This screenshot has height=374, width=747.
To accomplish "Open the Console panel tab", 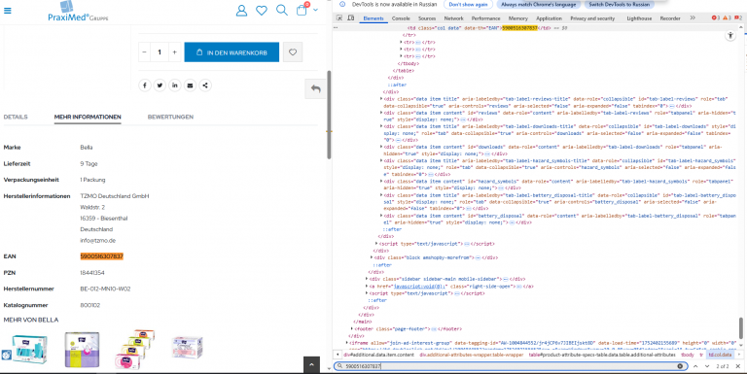I will [401, 18].
